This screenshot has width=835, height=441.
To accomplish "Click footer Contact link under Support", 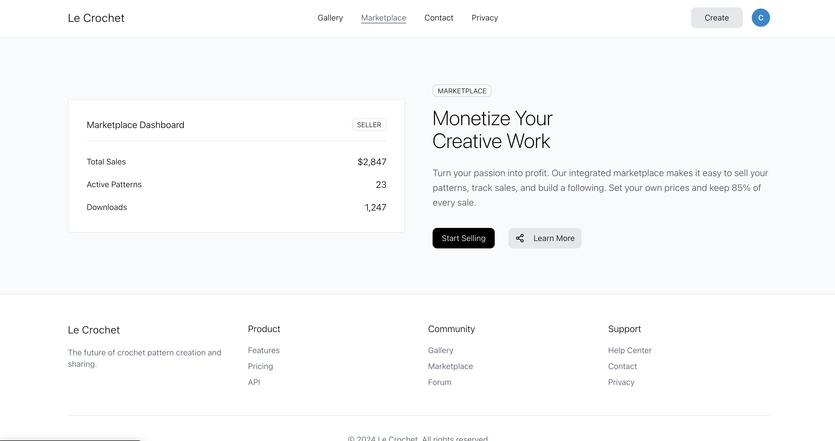I will (x=622, y=366).
